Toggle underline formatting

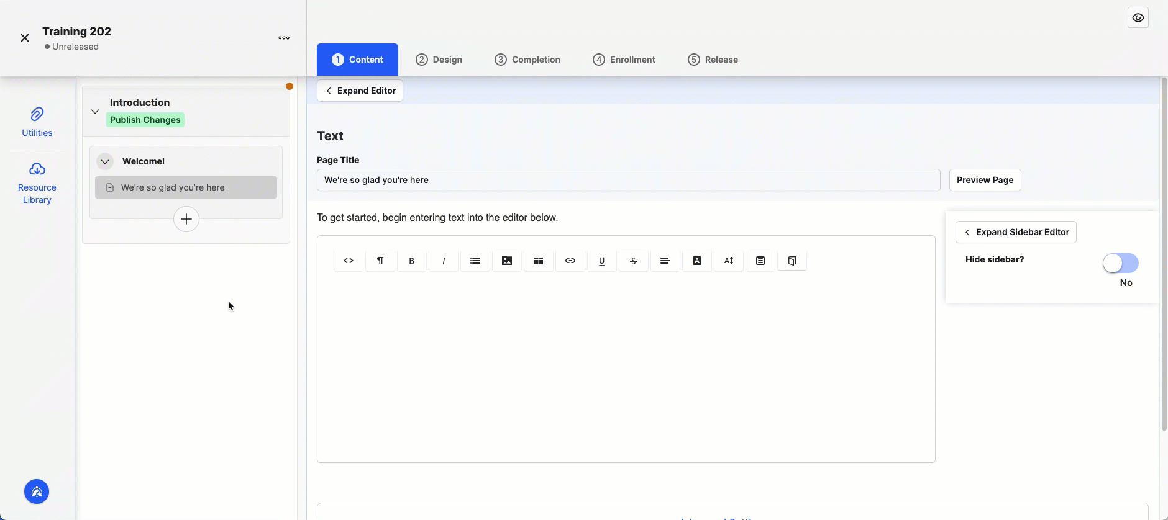click(602, 261)
